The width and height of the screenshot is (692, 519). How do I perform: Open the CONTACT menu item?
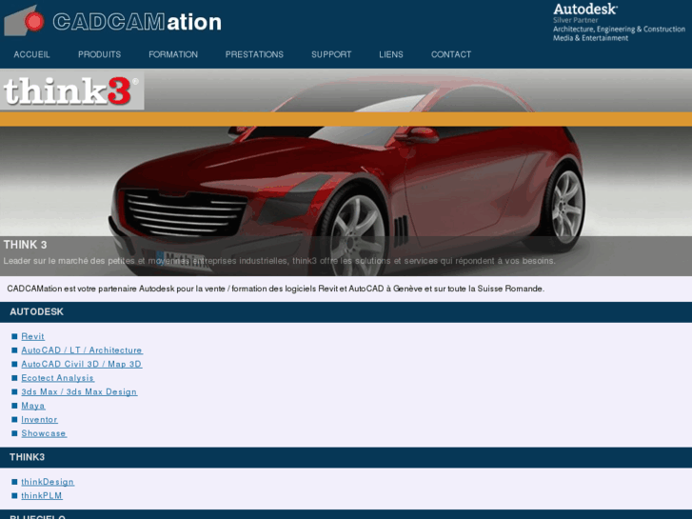point(451,54)
